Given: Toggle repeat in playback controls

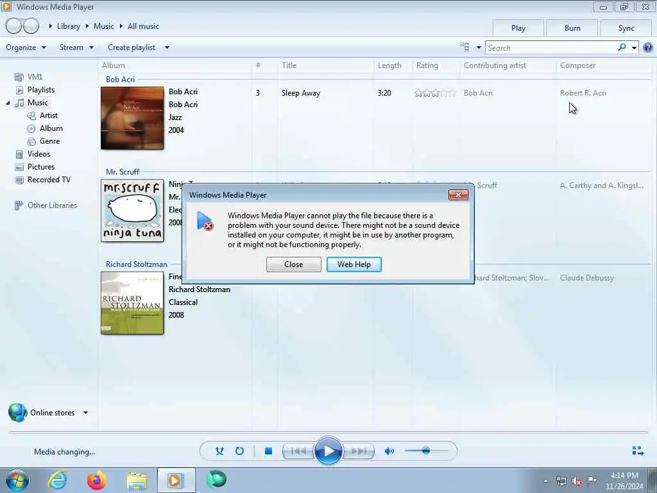Looking at the screenshot, I should (240, 451).
